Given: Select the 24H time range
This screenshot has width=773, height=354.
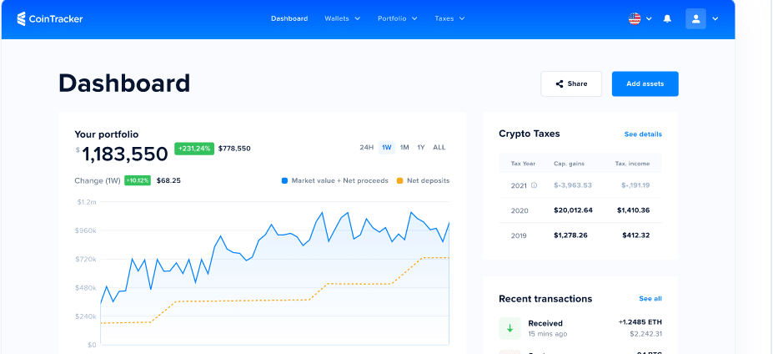Looking at the screenshot, I should coord(366,147).
